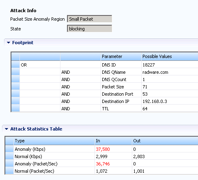Select the OR cell in footprint table
The height and width of the screenshot is (180, 198).
[x=40, y=65]
